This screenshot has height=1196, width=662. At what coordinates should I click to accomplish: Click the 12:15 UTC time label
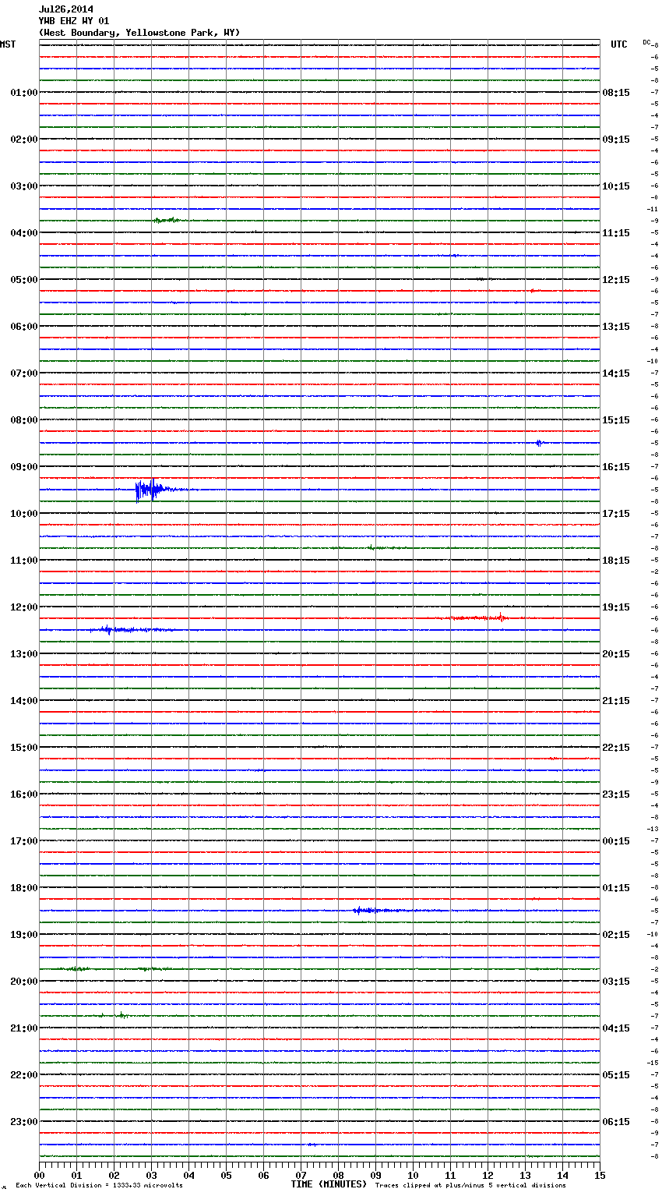(x=616, y=280)
